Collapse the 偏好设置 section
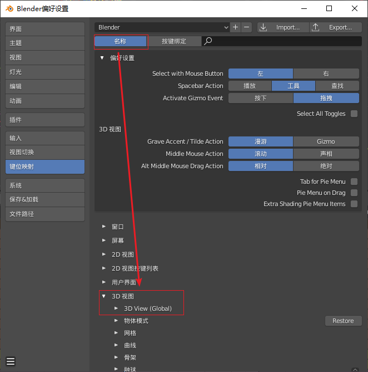368x372 pixels. tap(102, 58)
